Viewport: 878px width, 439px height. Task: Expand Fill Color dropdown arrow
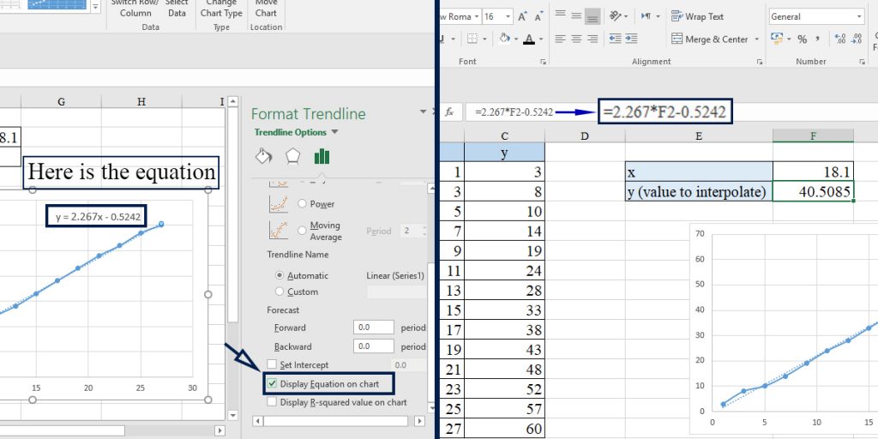516,39
